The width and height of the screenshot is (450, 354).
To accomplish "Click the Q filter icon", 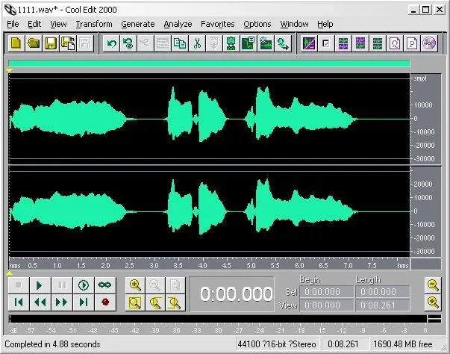I will click(x=395, y=43).
